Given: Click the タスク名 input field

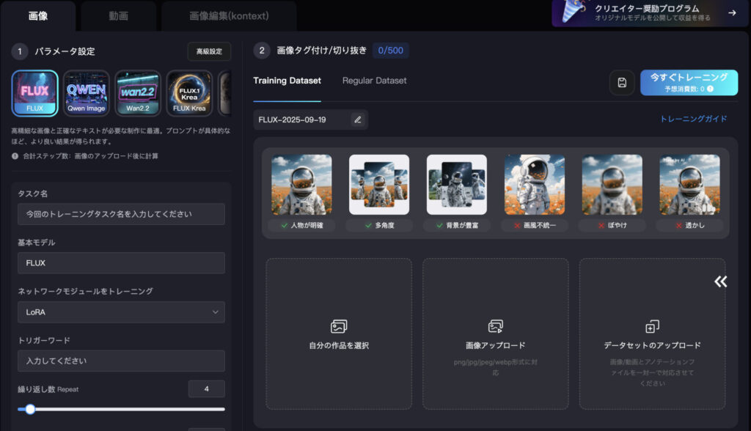Looking at the screenshot, I should [x=121, y=214].
